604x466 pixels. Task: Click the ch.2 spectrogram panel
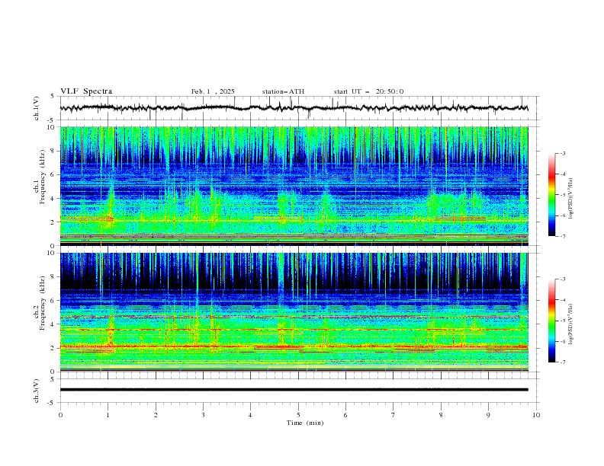click(x=294, y=312)
